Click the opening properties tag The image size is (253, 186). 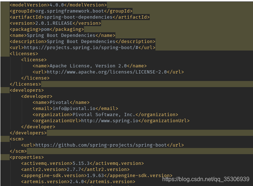tap(27, 157)
